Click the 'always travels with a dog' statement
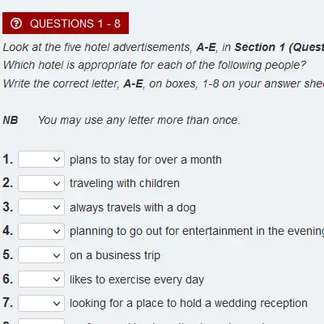 tap(133, 207)
